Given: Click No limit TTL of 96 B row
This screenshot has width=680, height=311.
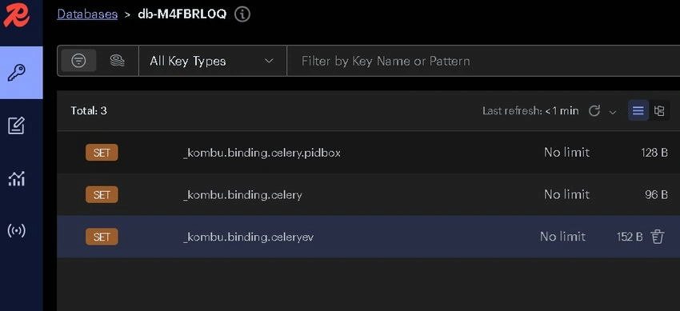Looking at the screenshot, I should coord(567,194).
